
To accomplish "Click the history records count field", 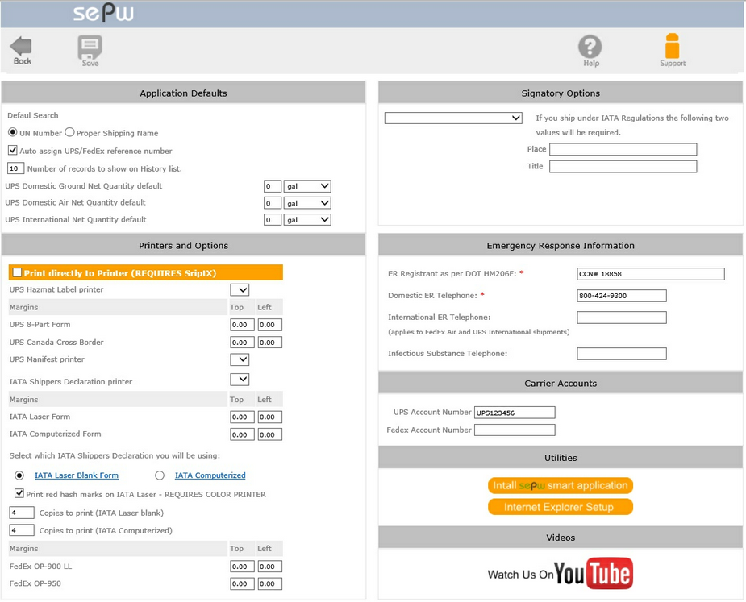I will 15,168.
